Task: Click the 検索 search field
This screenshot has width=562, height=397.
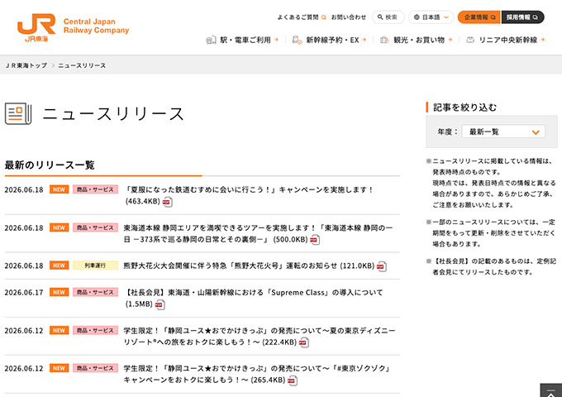Action: [x=388, y=17]
